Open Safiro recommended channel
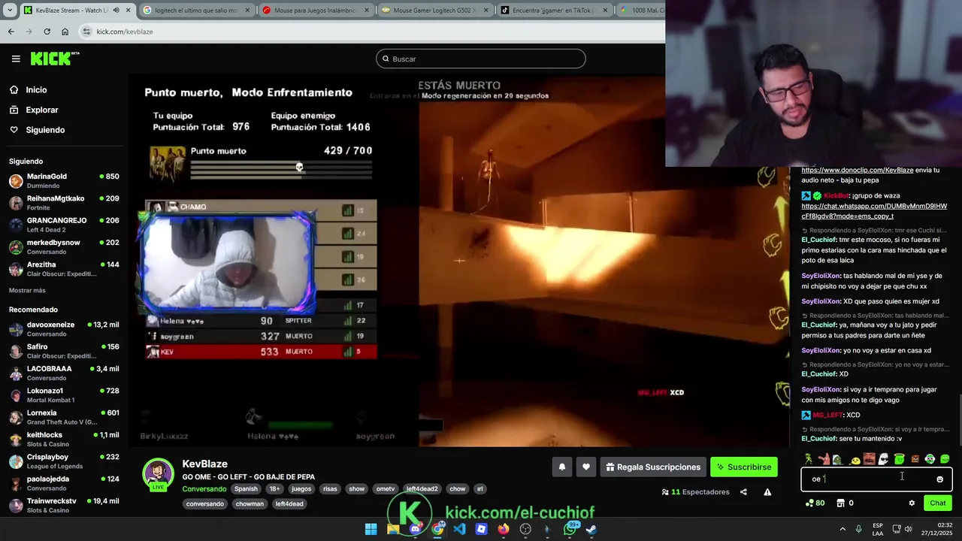Viewport: 962px width, 541px height. tap(64, 351)
